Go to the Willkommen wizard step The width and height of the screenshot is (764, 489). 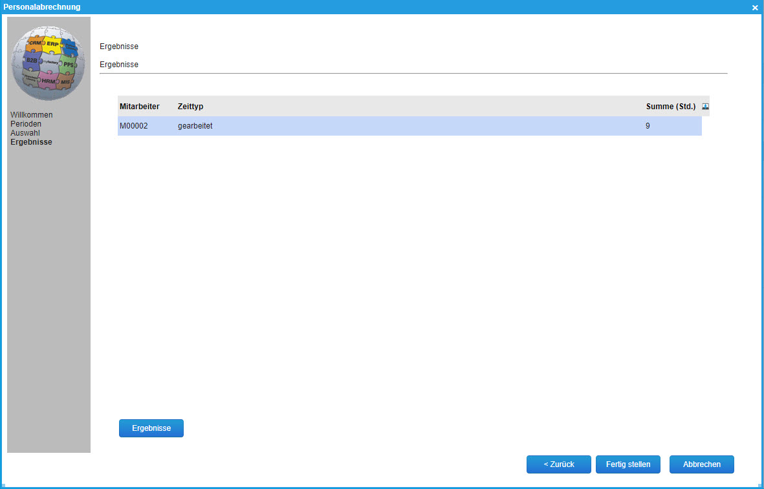(32, 115)
